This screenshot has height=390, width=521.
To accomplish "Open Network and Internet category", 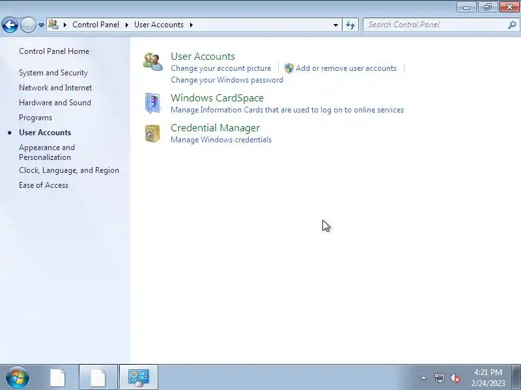I will pyautogui.click(x=55, y=88).
